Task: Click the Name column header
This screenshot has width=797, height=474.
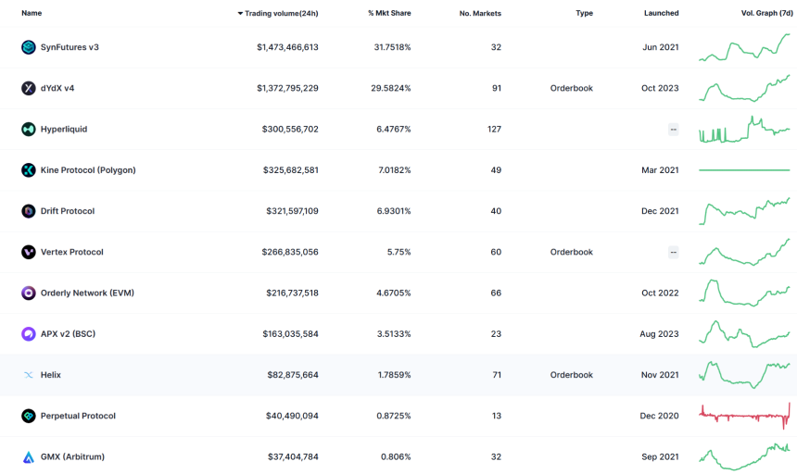Action: pyautogui.click(x=32, y=13)
